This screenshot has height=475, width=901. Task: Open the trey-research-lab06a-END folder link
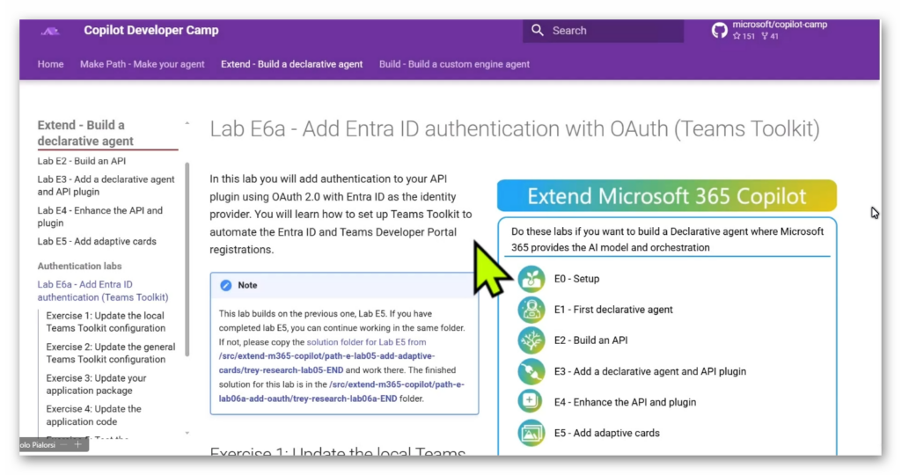[x=341, y=391]
